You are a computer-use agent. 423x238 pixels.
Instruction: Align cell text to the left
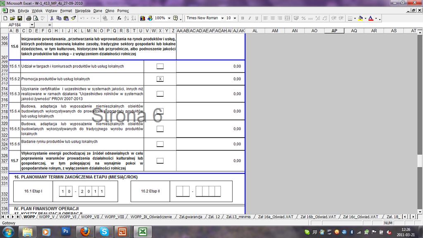pyautogui.click(x=266, y=18)
